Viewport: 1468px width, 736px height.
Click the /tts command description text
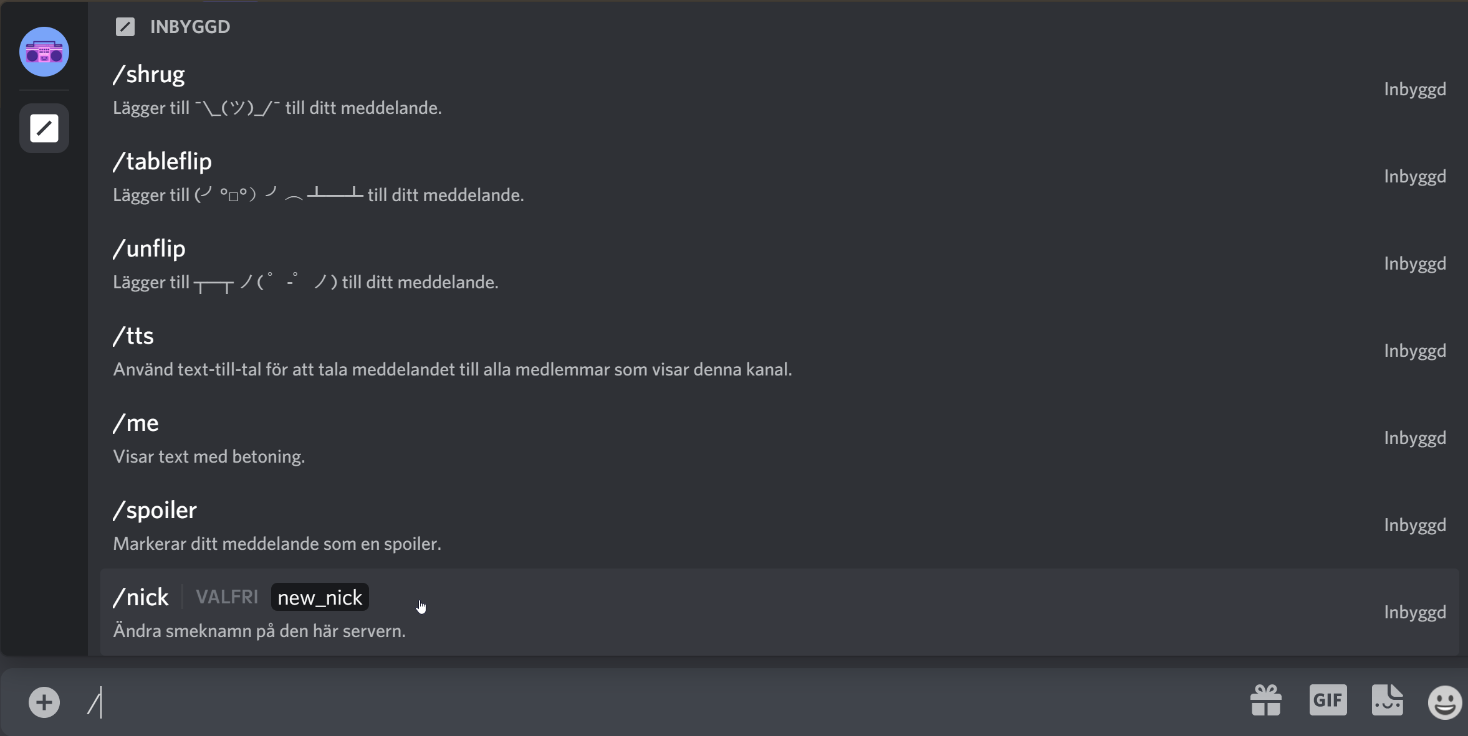452,370
